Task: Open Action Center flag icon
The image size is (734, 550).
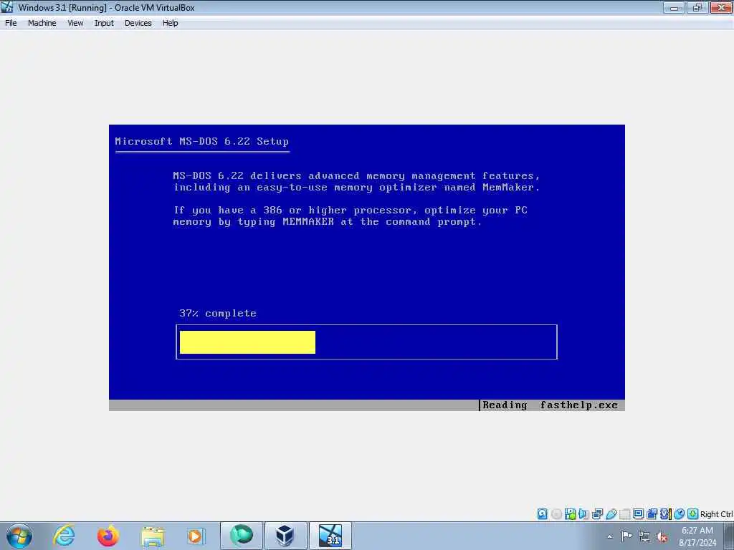Action: [x=626, y=536]
